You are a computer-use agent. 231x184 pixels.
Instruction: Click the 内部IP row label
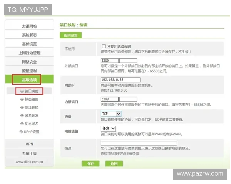(70, 85)
